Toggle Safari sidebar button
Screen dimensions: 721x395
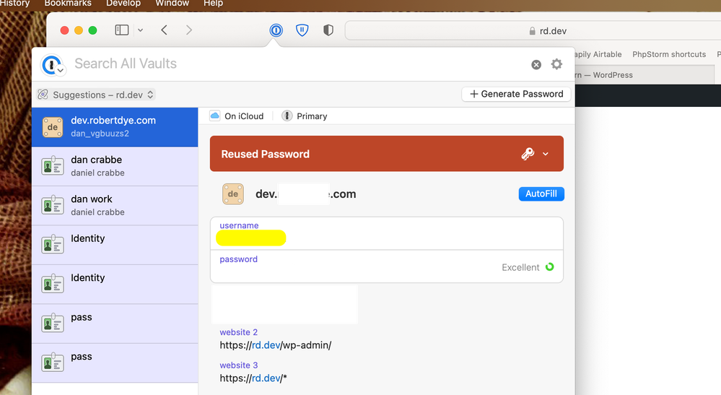click(122, 30)
